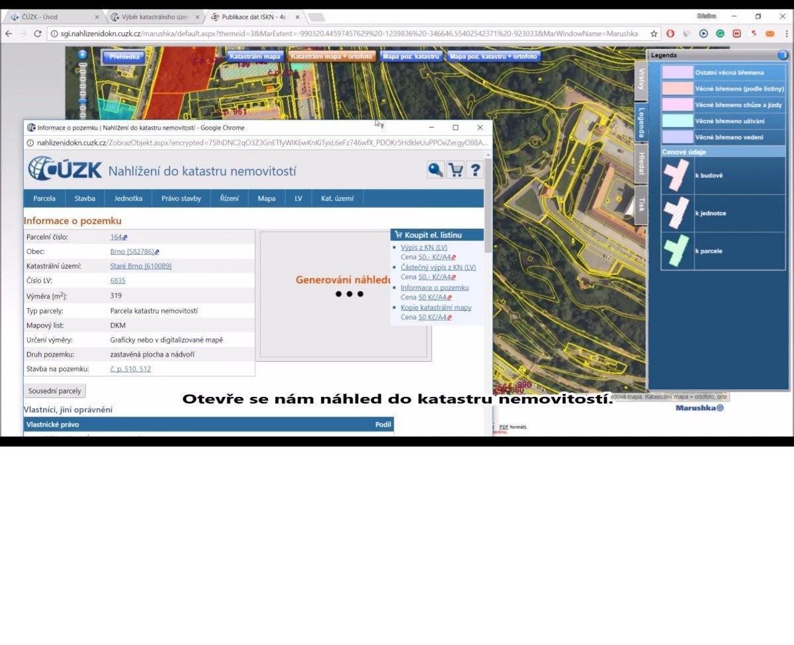794x645 pixels.
Task: Open LV number 6835 link
Action: [x=118, y=280]
